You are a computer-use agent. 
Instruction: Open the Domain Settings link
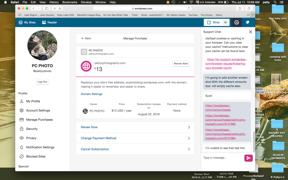point(91,94)
